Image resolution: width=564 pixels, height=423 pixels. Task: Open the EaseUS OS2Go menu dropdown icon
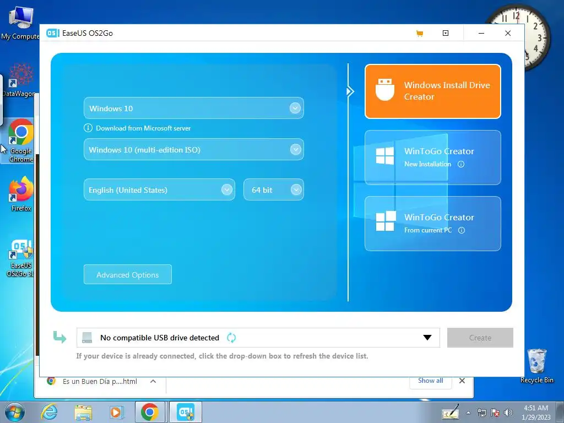(445, 33)
